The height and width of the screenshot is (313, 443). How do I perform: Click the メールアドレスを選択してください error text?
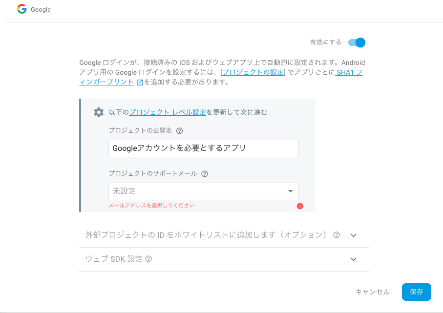pyautogui.click(x=152, y=206)
